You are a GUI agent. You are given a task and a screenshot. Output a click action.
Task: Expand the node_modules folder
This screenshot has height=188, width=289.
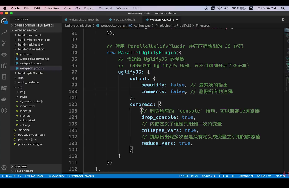[x=36, y=83]
